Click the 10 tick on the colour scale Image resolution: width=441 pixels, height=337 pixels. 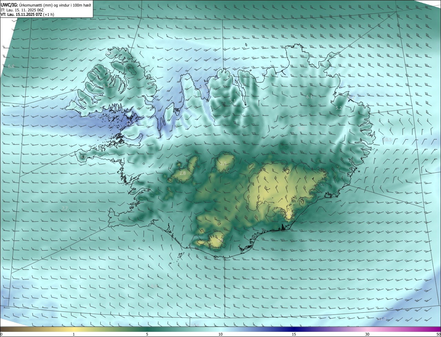coord(220,334)
